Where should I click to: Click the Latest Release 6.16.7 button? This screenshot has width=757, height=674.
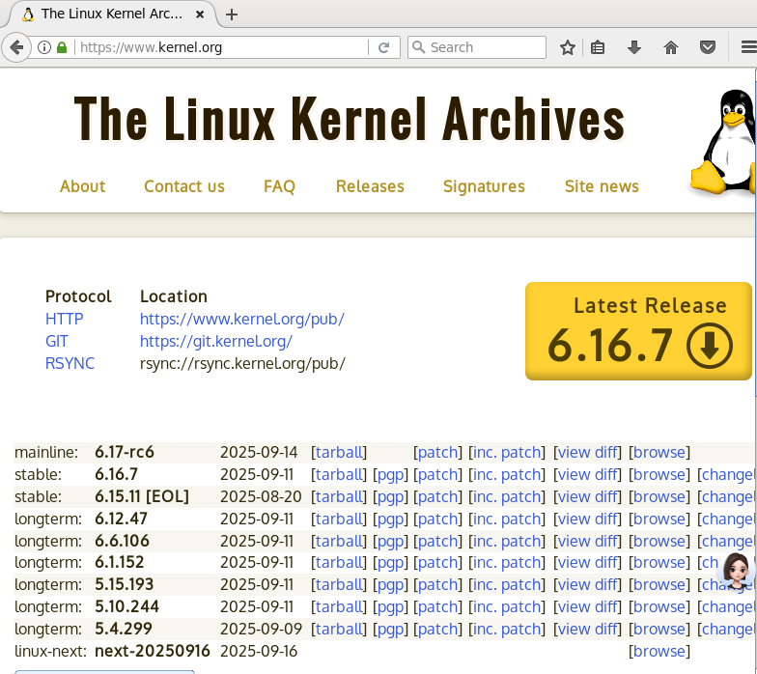pyautogui.click(x=639, y=331)
